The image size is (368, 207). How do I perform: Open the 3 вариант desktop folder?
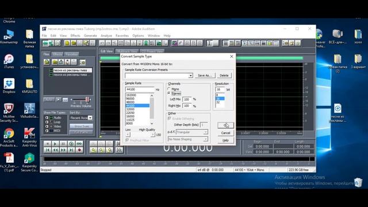click(358, 62)
